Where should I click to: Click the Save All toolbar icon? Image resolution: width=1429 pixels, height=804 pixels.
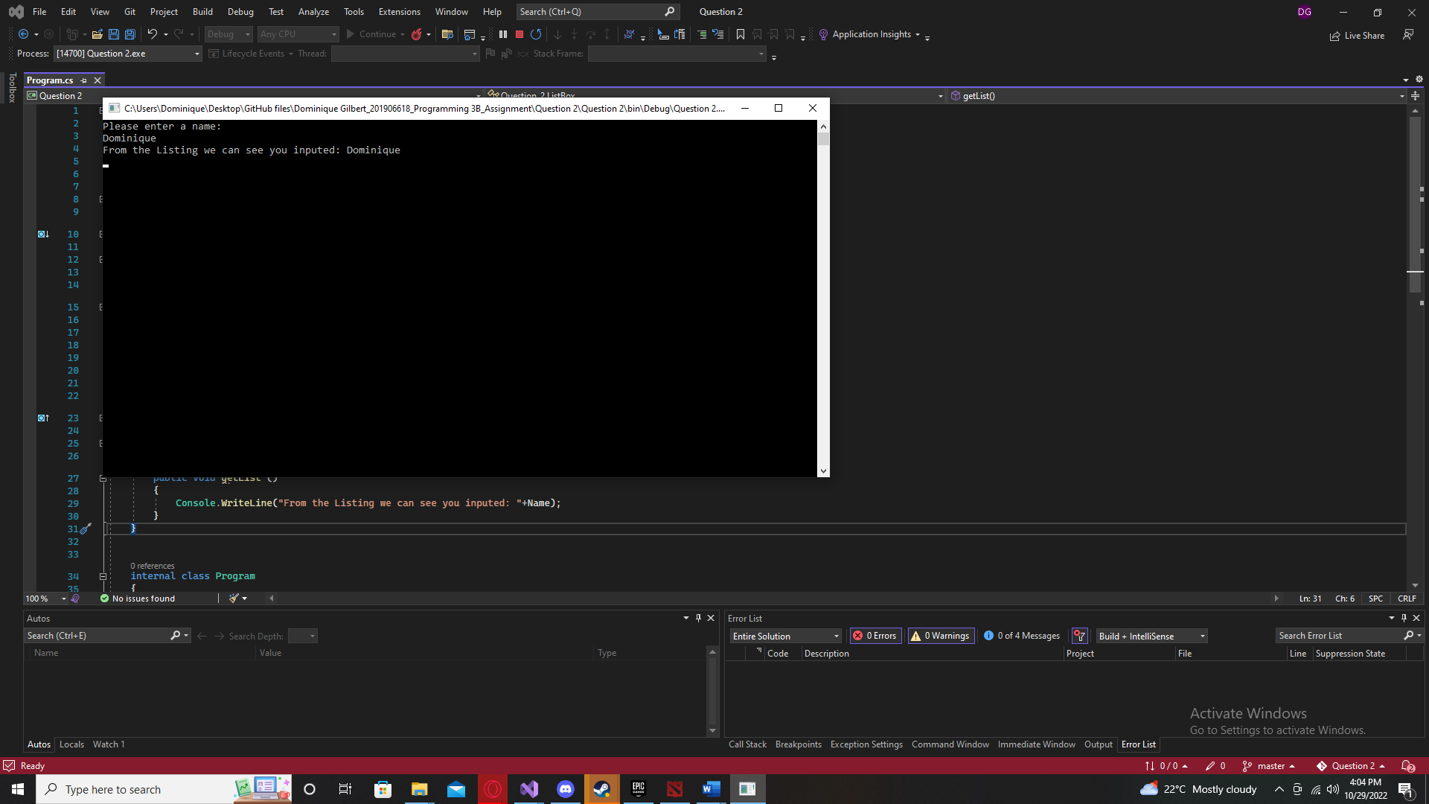click(130, 34)
